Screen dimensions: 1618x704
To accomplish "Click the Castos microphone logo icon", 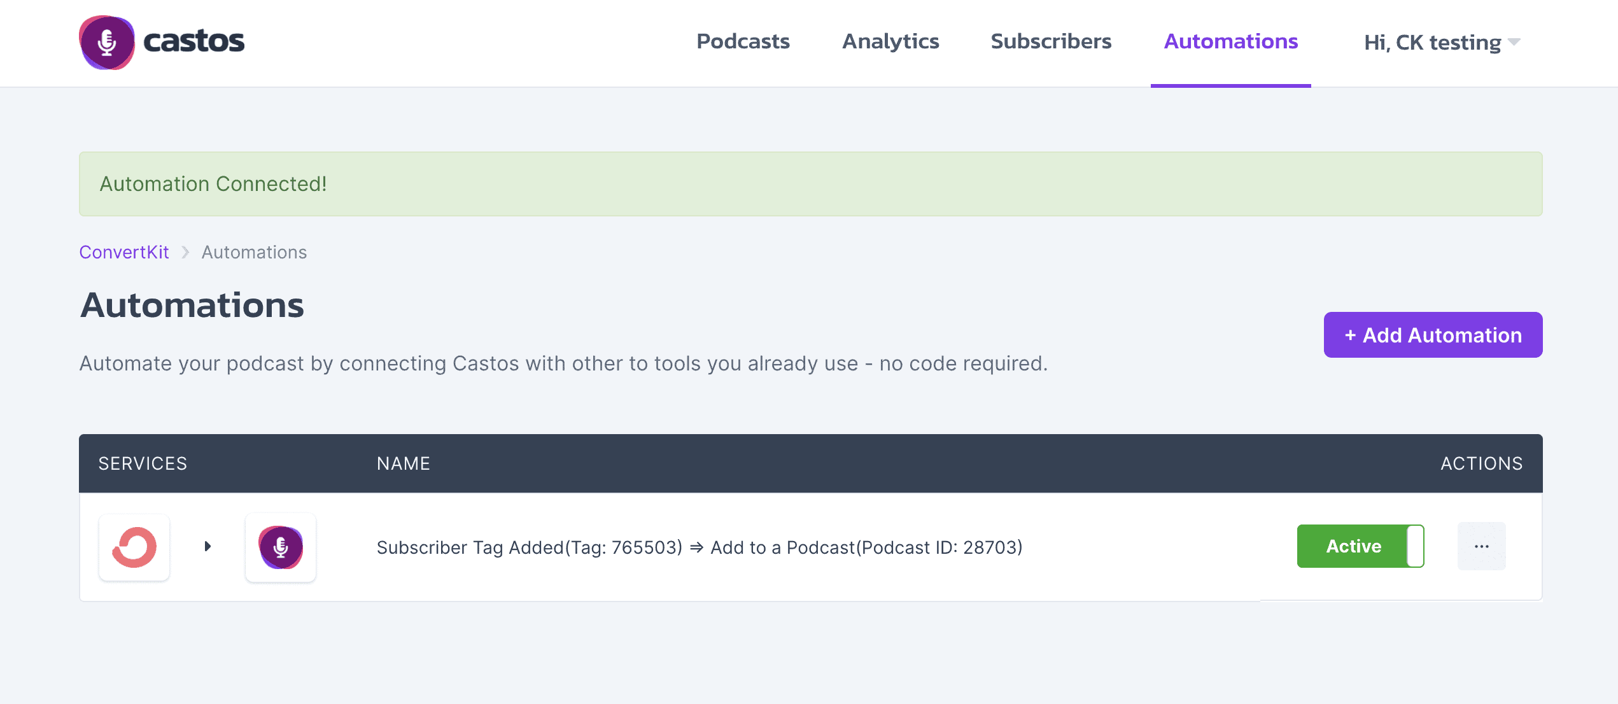I will click(107, 43).
